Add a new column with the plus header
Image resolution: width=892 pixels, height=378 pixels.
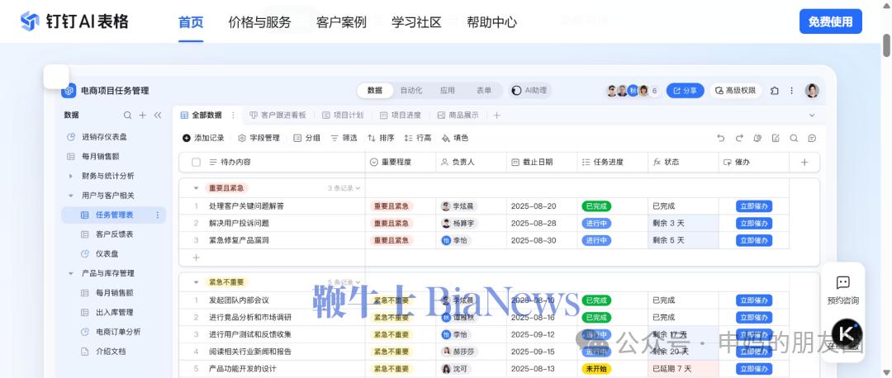804,163
